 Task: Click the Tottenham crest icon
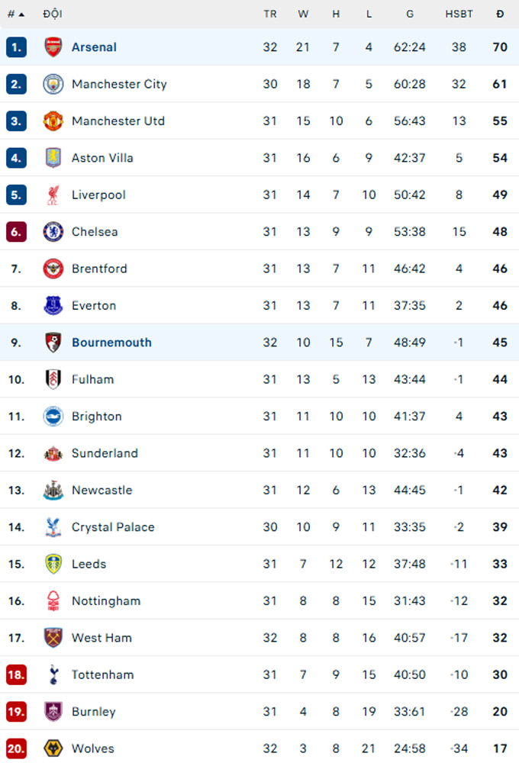53,674
